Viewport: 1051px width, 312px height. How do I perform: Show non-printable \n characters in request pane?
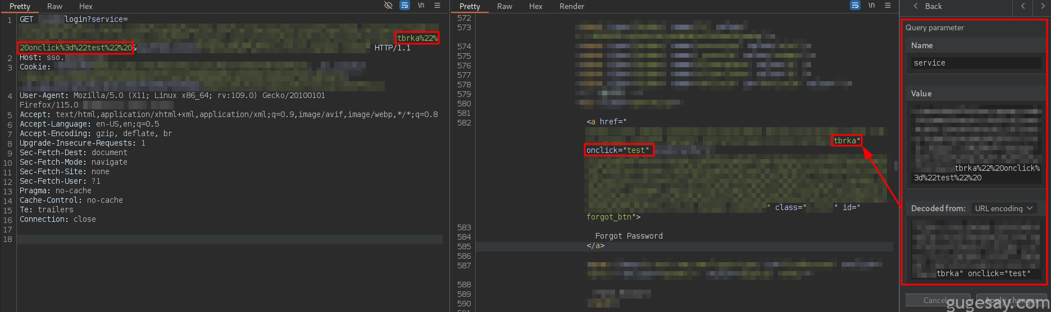[421, 6]
